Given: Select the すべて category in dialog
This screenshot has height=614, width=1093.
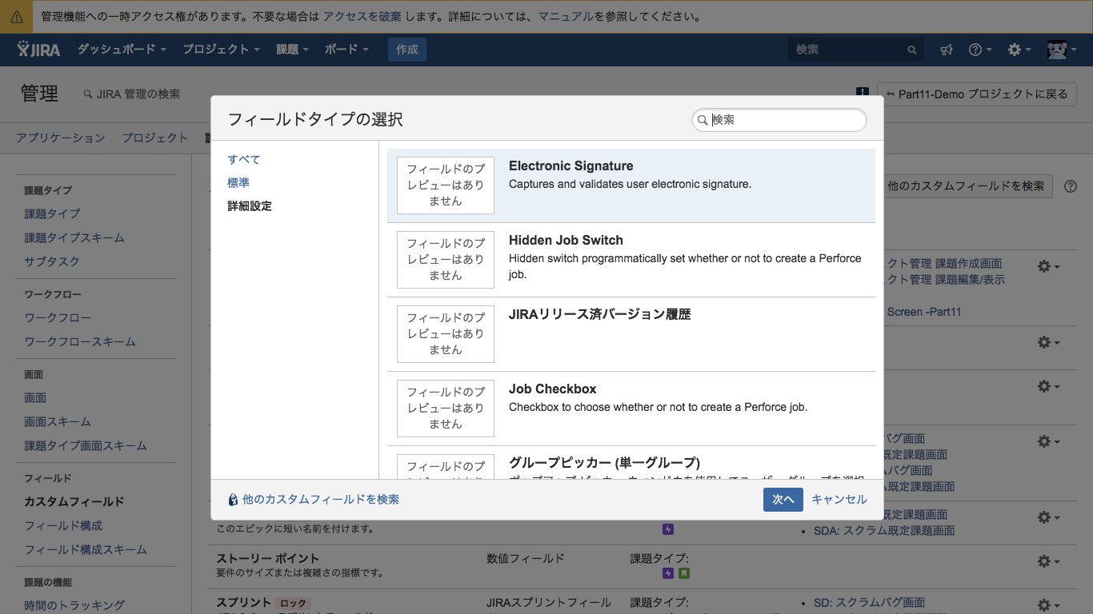Looking at the screenshot, I should click(x=244, y=159).
